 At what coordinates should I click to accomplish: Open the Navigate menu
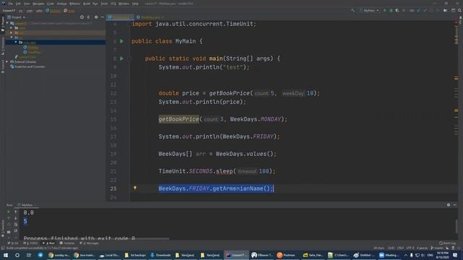point(38,4)
